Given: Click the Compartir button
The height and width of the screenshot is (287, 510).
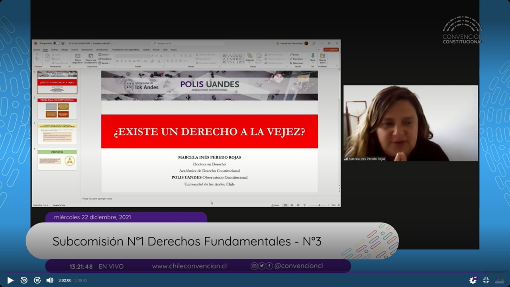Looking at the screenshot, I should (x=331, y=50).
